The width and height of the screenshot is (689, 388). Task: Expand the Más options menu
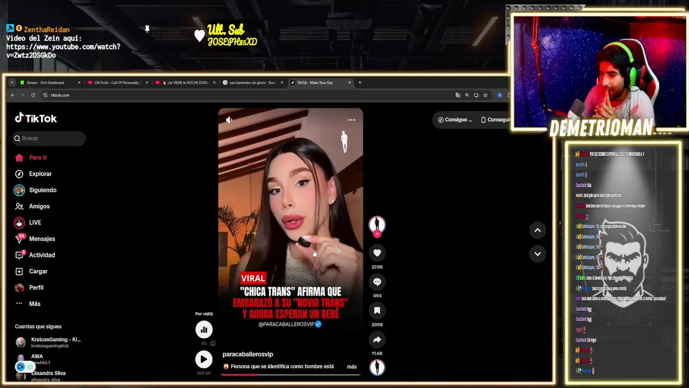click(34, 303)
